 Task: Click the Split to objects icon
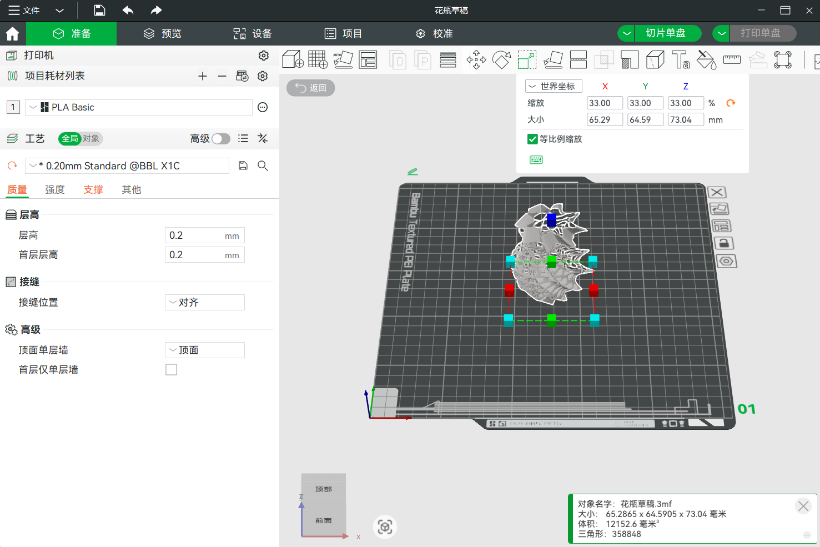pyautogui.click(x=398, y=59)
